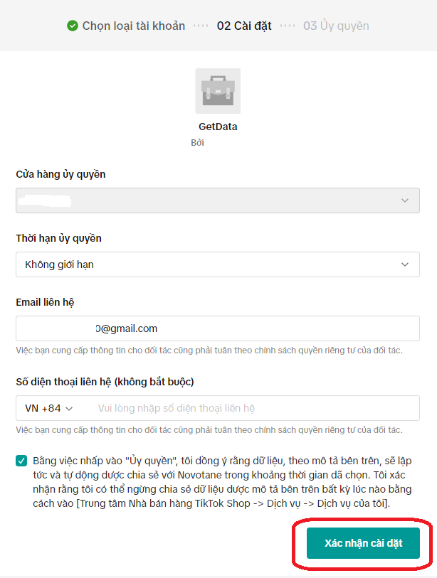
Task: Click the green checkmark step icon
Action: (x=73, y=26)
